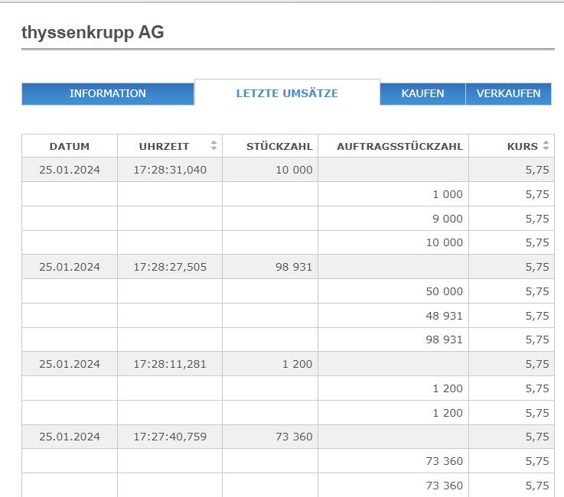This screenshot has height=497, width=564.
Task: Click Kurs 5,75 in the 50 000 row
Action: click(x=537, y=291)
